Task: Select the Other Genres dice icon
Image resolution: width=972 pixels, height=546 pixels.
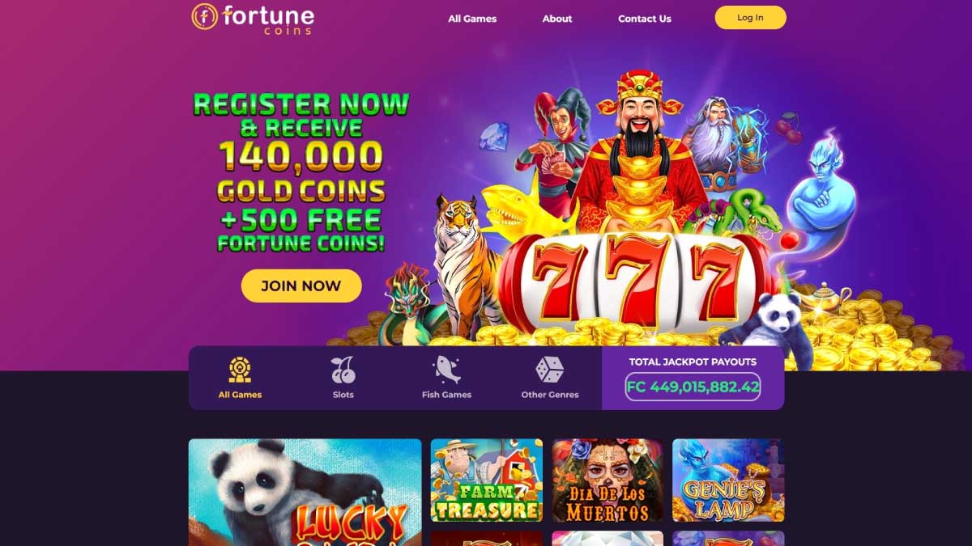Action: [x=550, y=370]
